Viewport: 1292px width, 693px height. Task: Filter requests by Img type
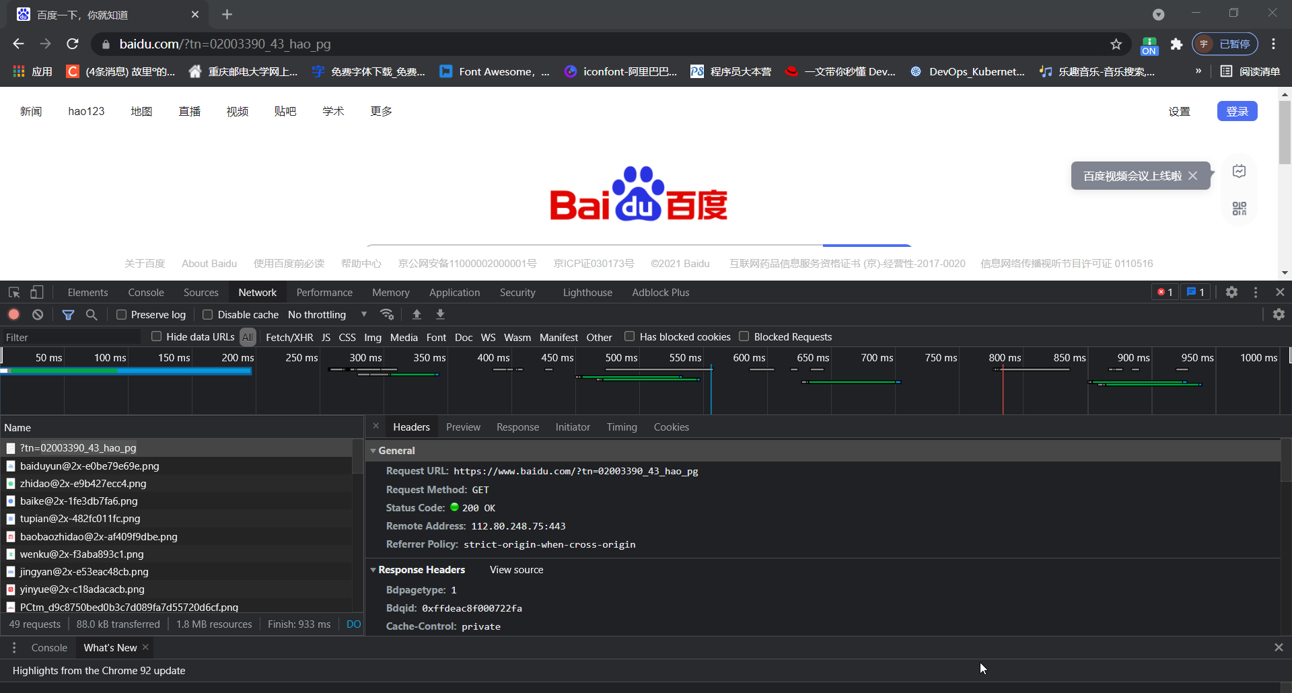tap(373, 337)
